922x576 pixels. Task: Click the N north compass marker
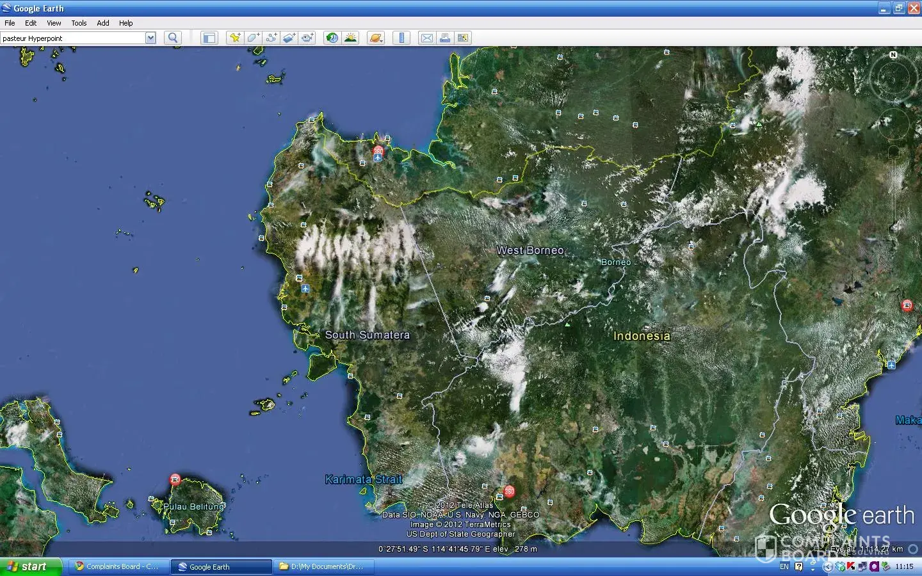coord(893,55)
